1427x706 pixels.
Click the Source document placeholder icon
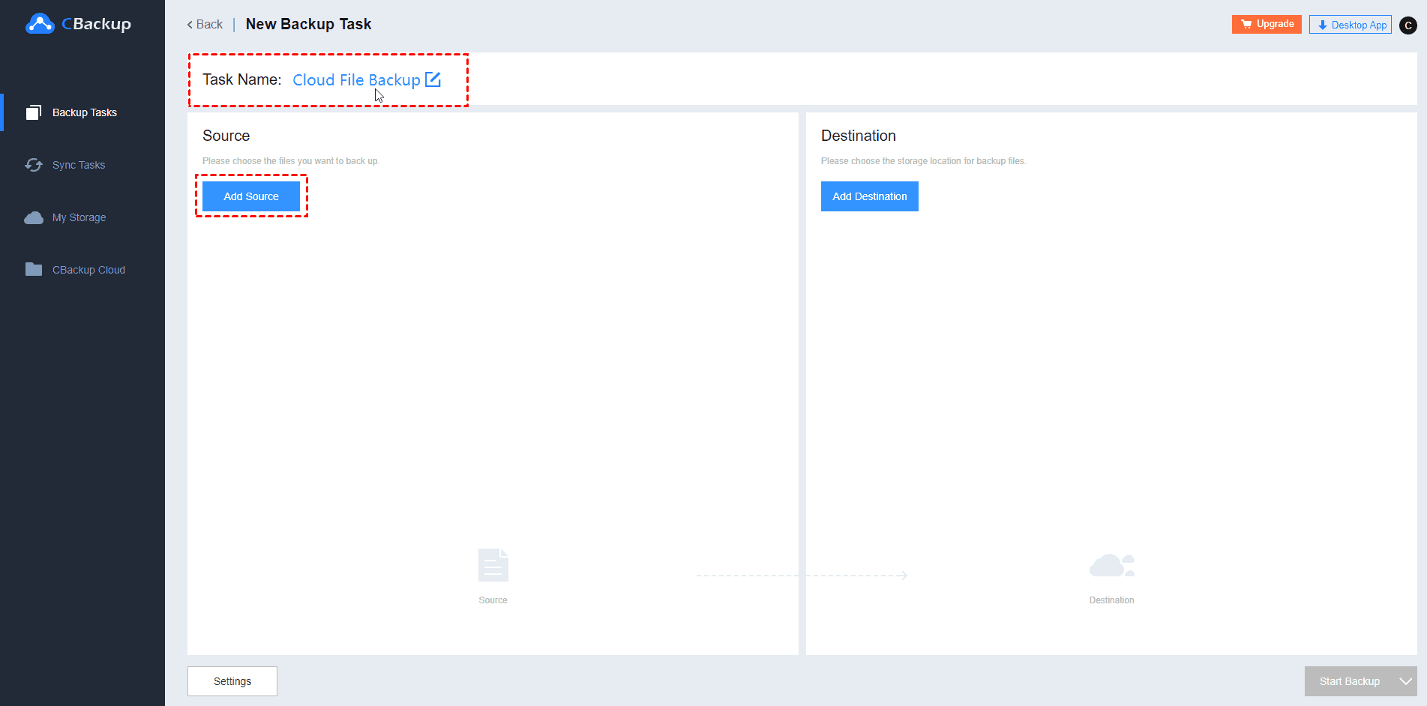[493, 564]
